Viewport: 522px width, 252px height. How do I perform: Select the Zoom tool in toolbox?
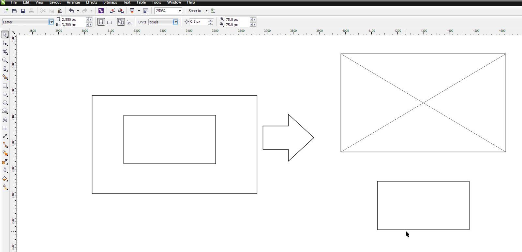[5, 60]
